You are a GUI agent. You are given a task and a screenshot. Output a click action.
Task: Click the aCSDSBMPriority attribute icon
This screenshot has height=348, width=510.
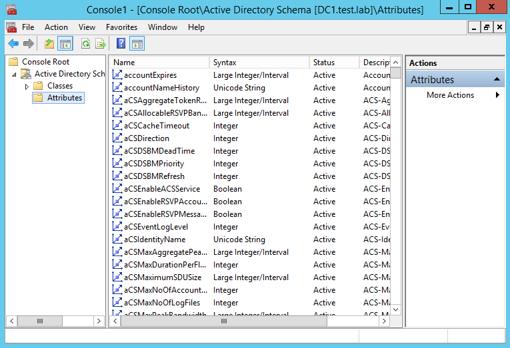click(117, 164)
